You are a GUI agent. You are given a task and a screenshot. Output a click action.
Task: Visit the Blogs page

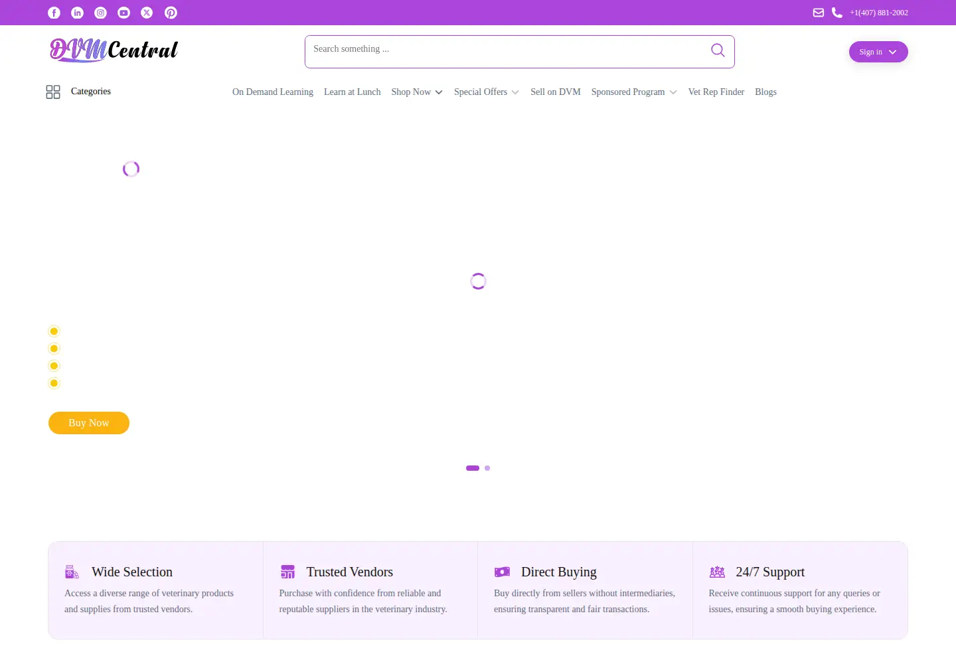click(x=765, y=92)
